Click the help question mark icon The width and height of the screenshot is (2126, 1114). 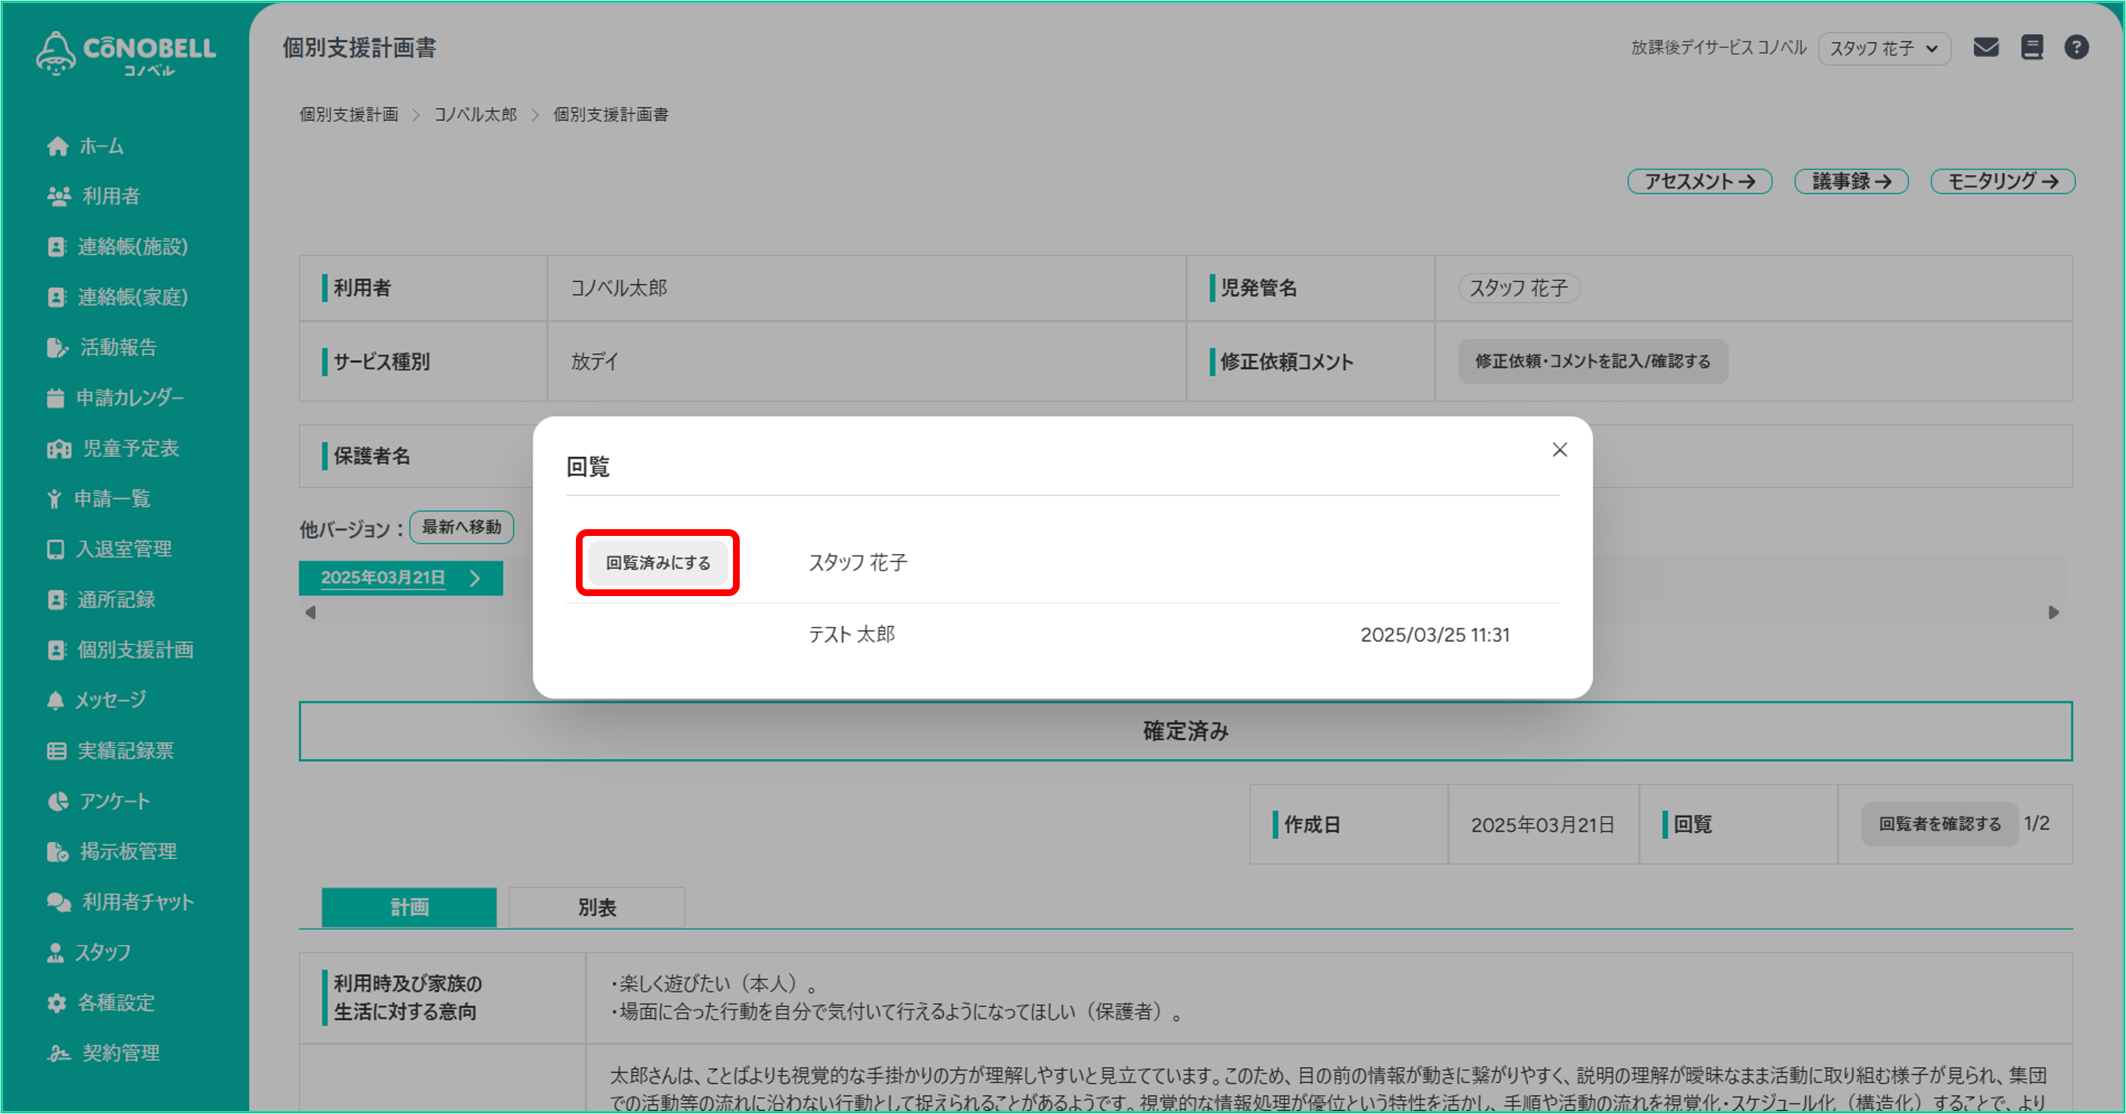(x=2076, y=47)
